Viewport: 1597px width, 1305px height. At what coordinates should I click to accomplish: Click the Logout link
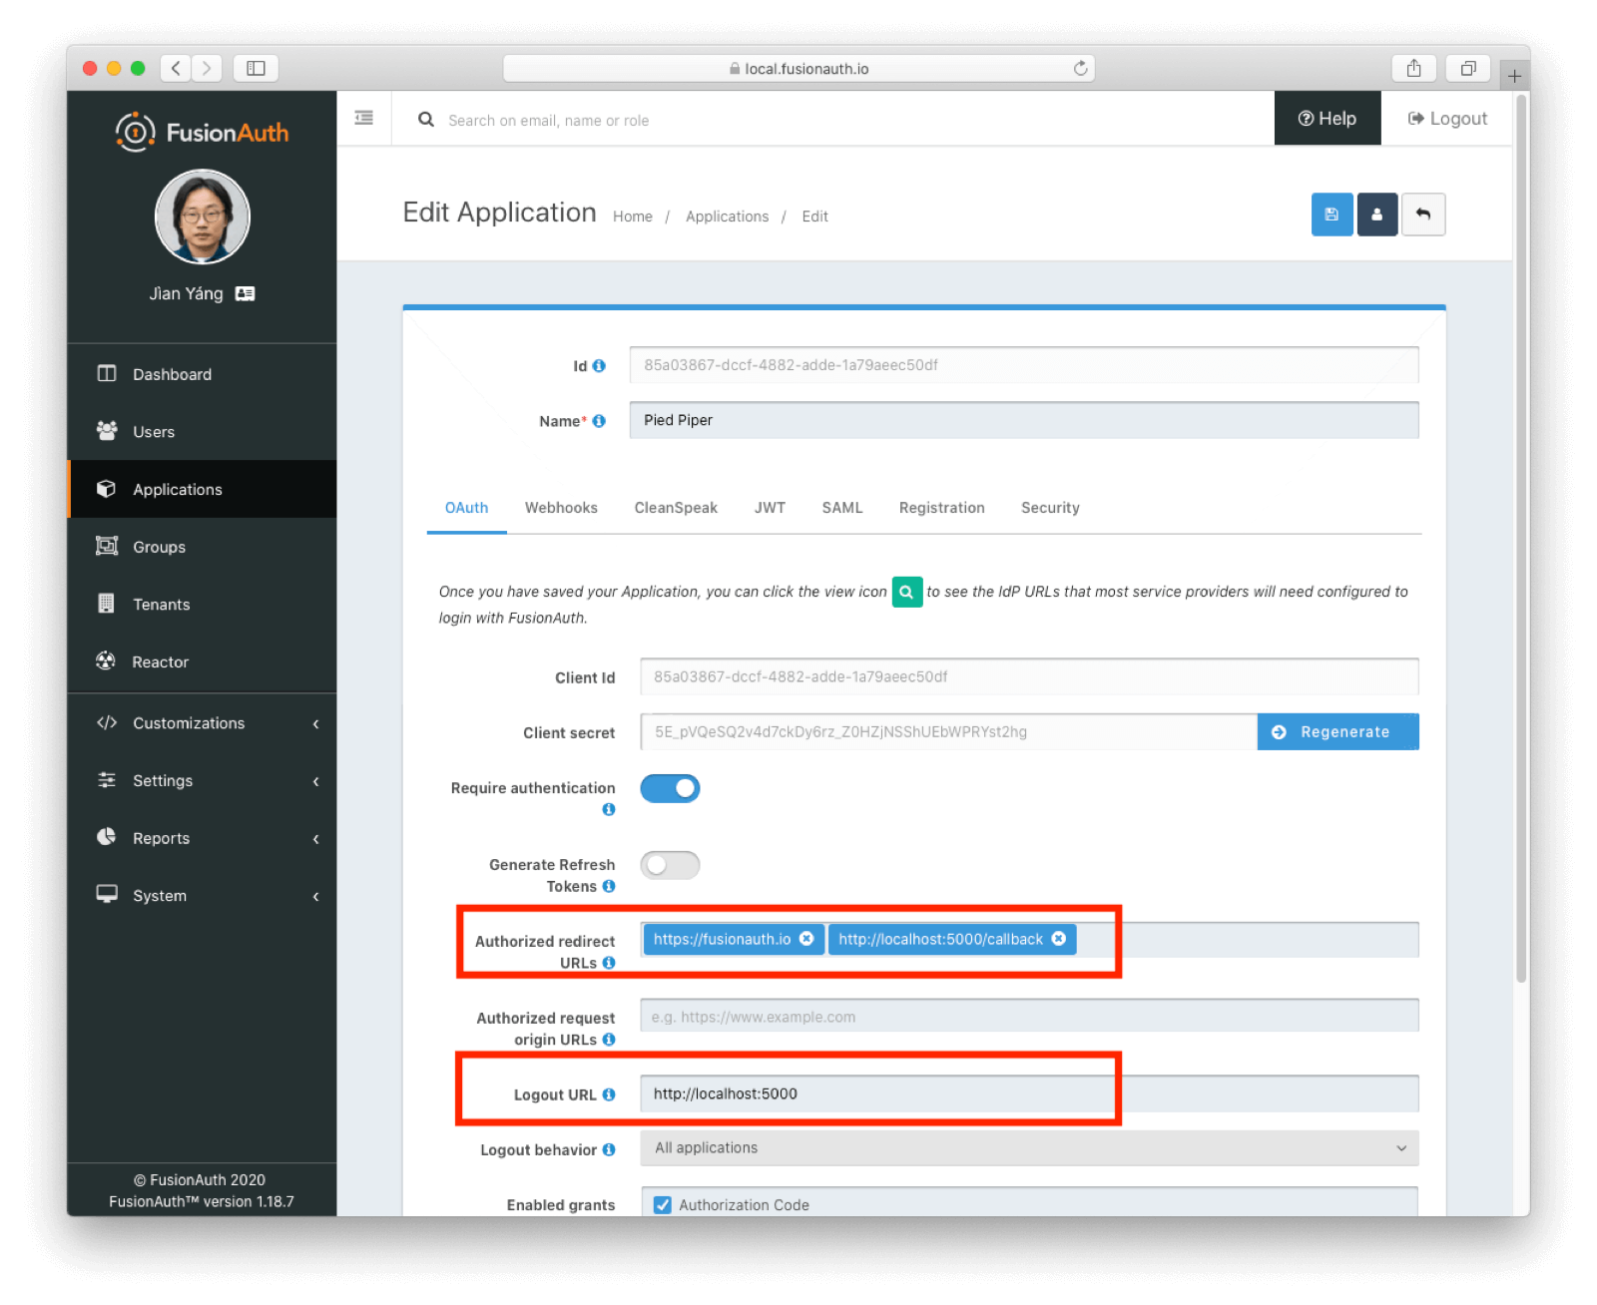click(1447, 118)
